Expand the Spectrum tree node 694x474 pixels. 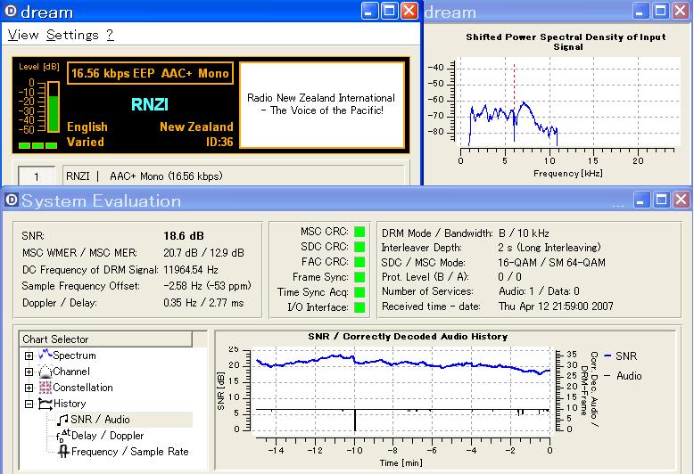[x=29, y=355]
